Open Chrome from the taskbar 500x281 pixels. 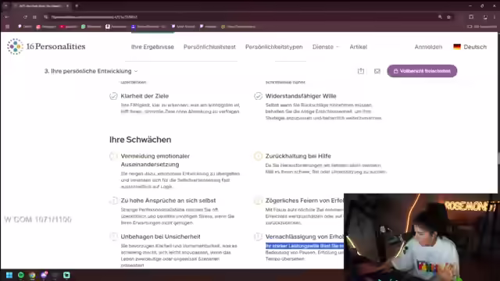click(32, 275)
